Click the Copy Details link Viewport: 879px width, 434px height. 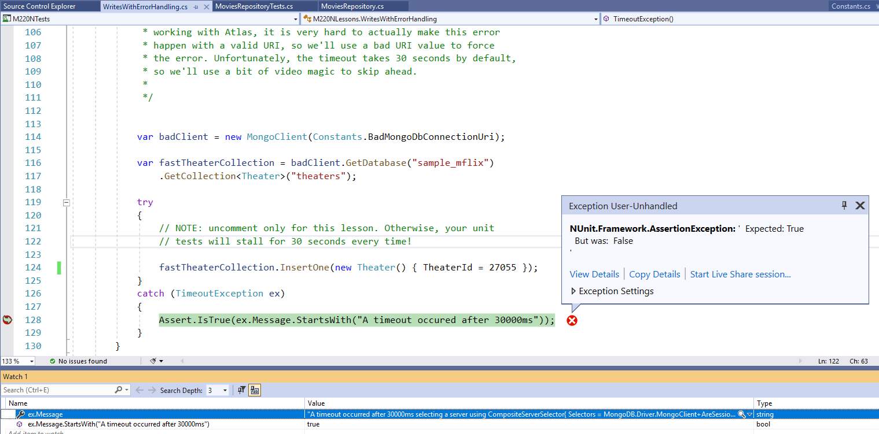pos(654,275)
